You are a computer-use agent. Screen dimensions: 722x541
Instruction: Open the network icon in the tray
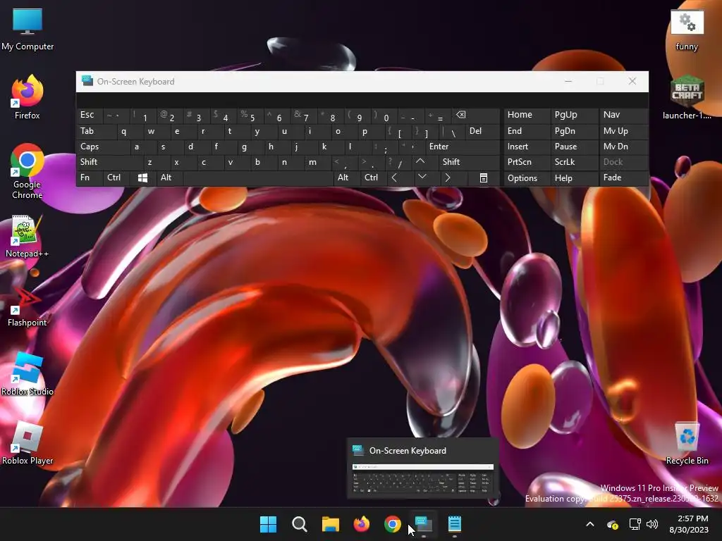(635, 524)
